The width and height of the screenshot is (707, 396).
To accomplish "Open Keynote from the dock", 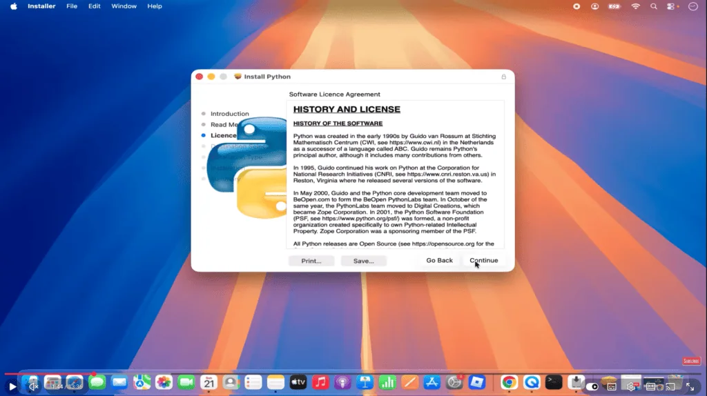I will (365, 382).
